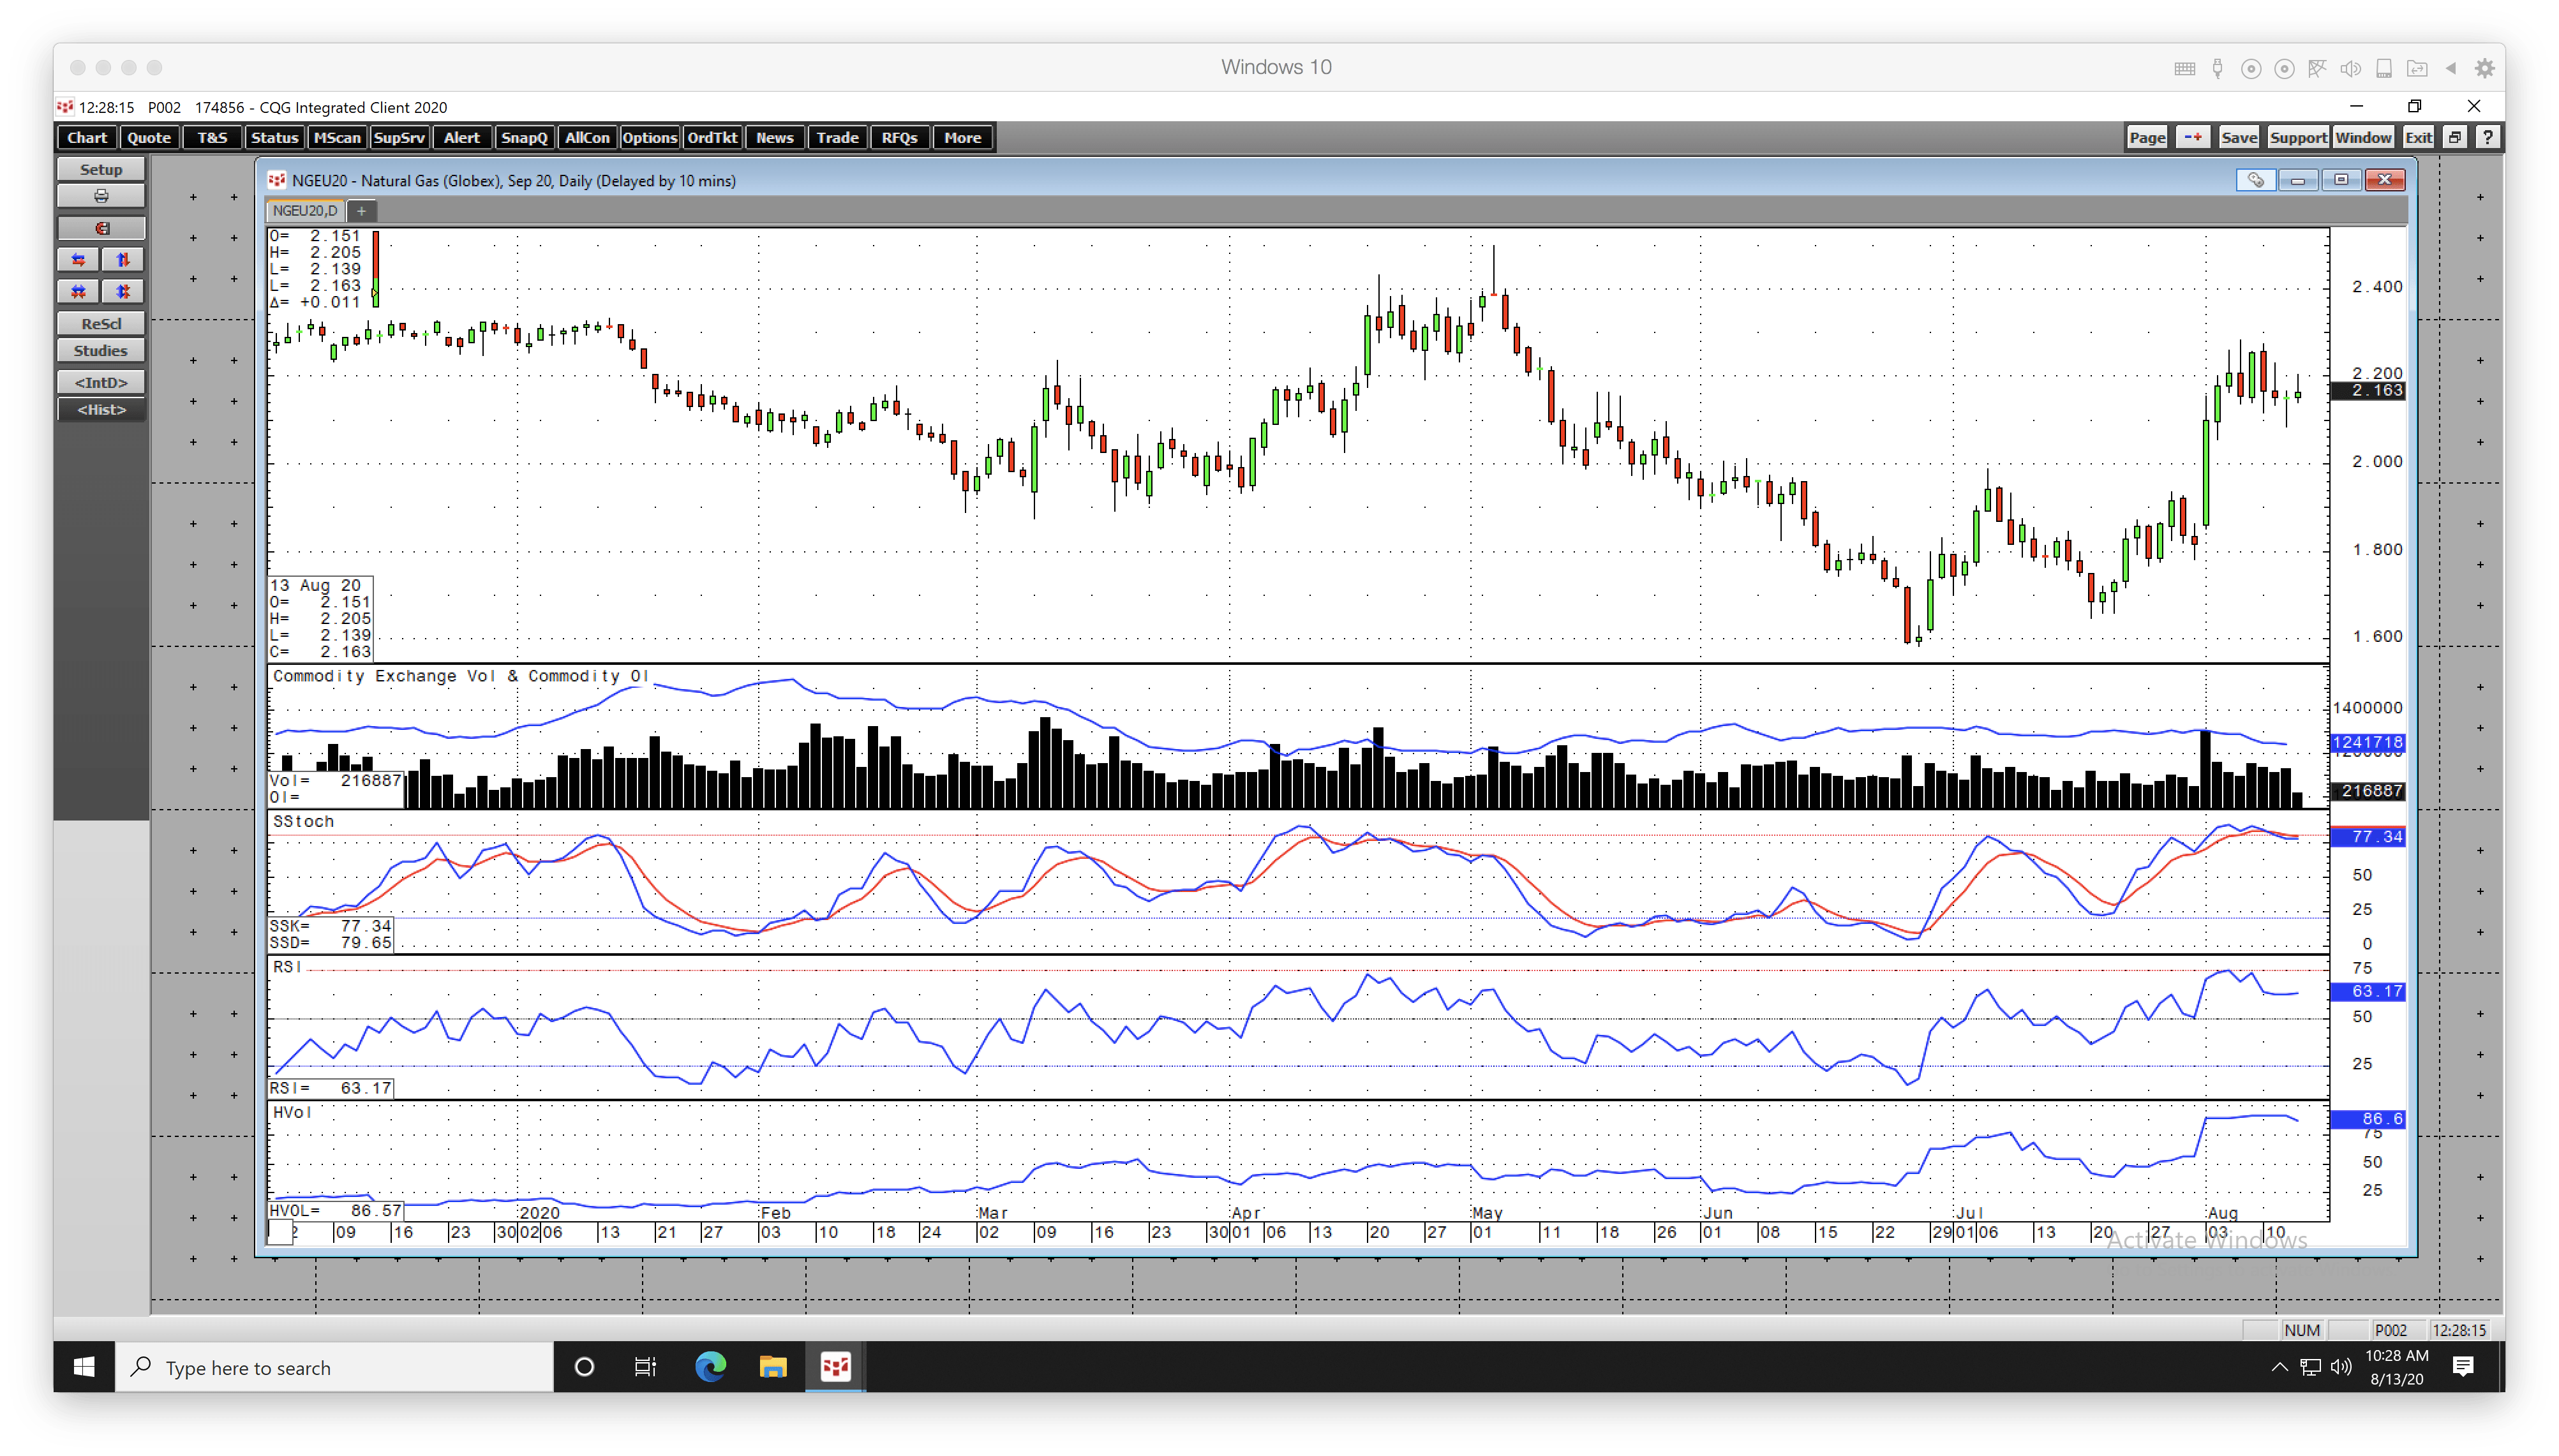Viewport: 2559px width, 1456px height.
Task: Click the VM sound icon
Action: point(2350,68)
